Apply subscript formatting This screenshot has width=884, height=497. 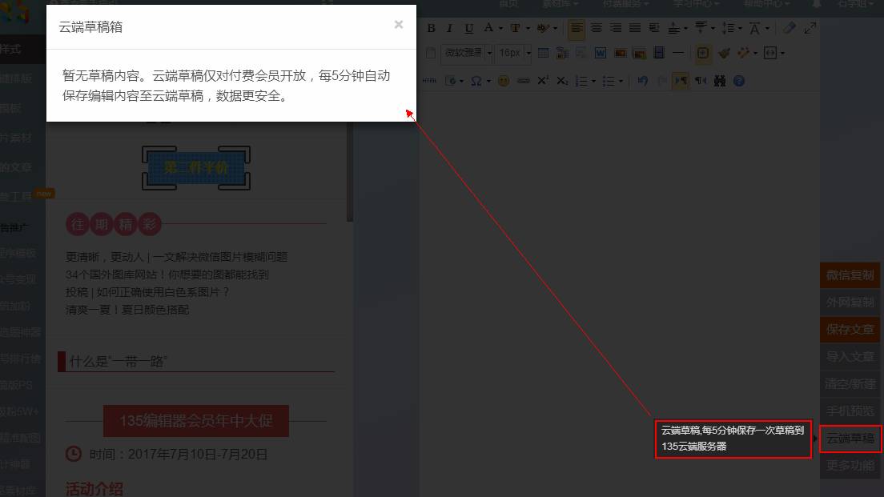(x=562, y=81)
